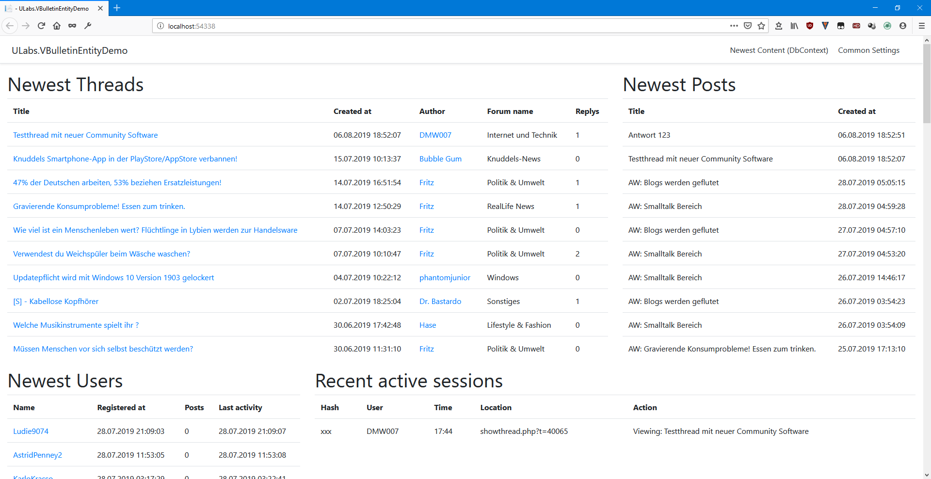This screenshot has width=931, height=479.
Task: Click forum name RealLife News
Action: coord(511,207)
